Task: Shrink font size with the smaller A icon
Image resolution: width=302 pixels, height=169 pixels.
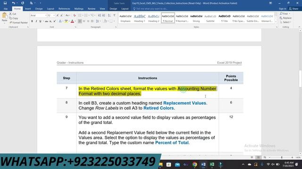Action: pos(61,15)
